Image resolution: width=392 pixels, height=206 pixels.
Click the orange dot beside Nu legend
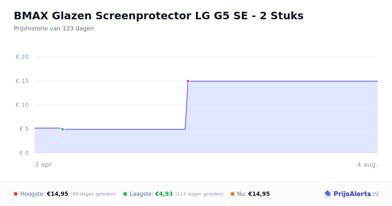tap(233, 194)
